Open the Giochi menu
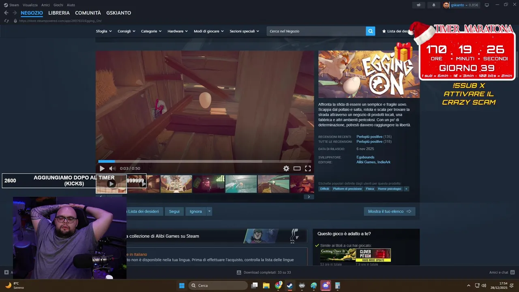Viewport: 519px width, 292px height. pos(58,5)
